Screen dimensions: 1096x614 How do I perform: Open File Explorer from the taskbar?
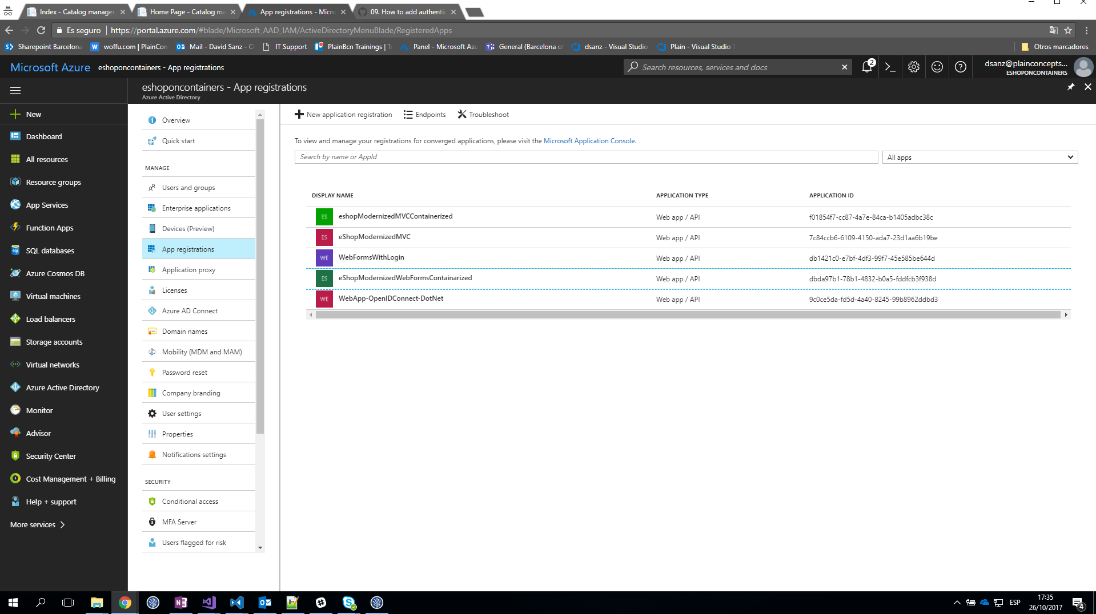pos(97,603)
